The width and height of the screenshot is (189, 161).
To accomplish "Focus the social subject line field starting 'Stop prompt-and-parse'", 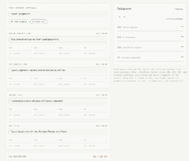I will coord(58,39).
